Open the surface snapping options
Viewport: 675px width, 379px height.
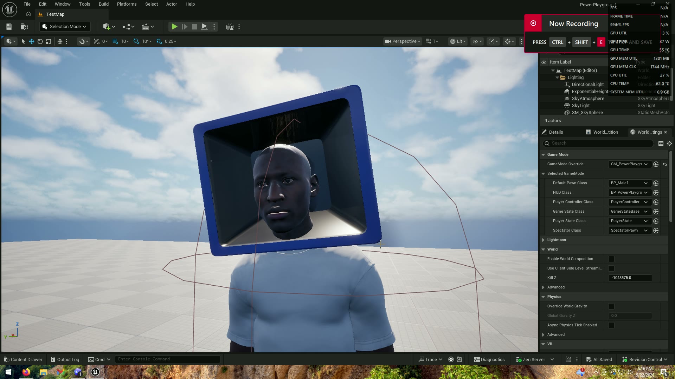[84, 41]
